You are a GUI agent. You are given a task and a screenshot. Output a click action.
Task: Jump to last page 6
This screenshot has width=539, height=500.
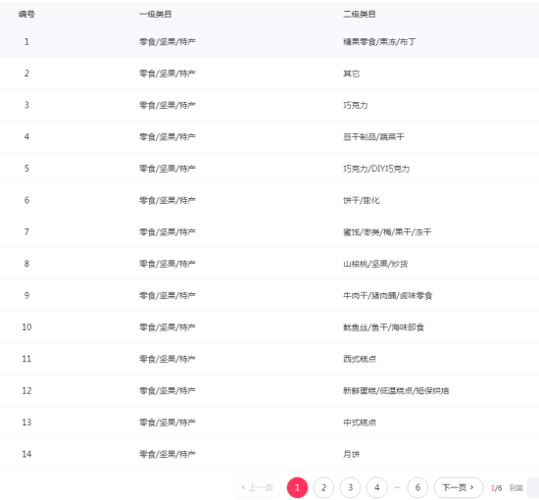(x=417, y=487)
